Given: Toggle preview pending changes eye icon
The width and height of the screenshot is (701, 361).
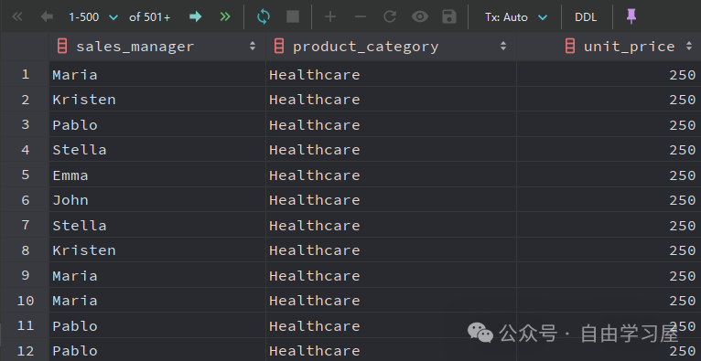Looking at the screenshot, I should point(420,17).
